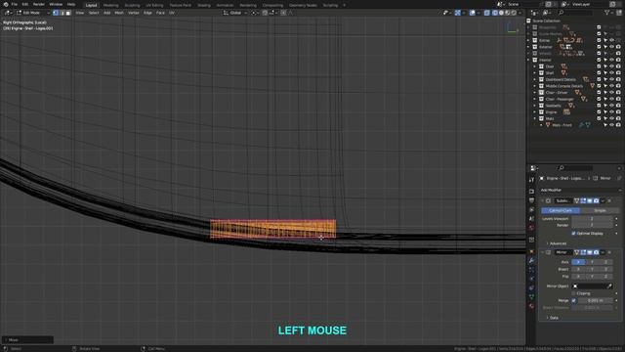Image resolution: width=625 pixels, height=352 pixels.
Task: Adjust Merge distance value
Action: [x=595, y=300]
